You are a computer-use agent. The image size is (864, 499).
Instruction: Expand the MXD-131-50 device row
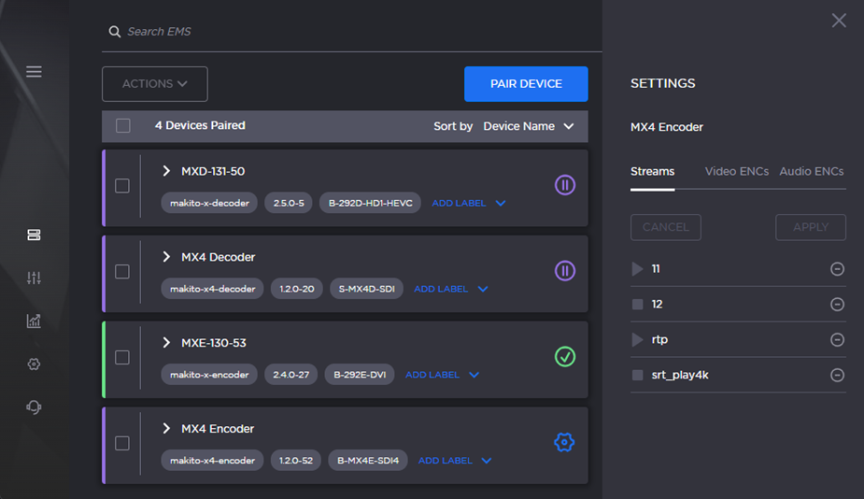click(x=166, y=171)
